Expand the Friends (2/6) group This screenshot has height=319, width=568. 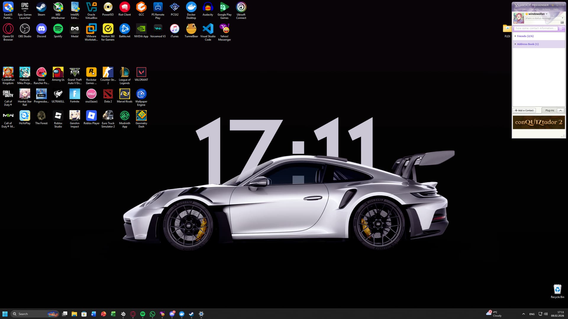[x=525, y=36]
